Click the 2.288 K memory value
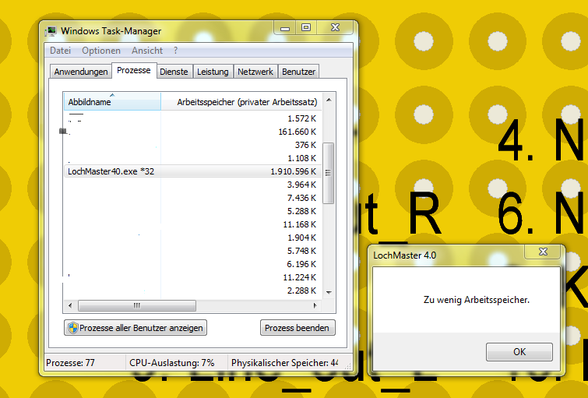This screenshot has width=588, height=398. pyautogui.click(x=302, y=291)
